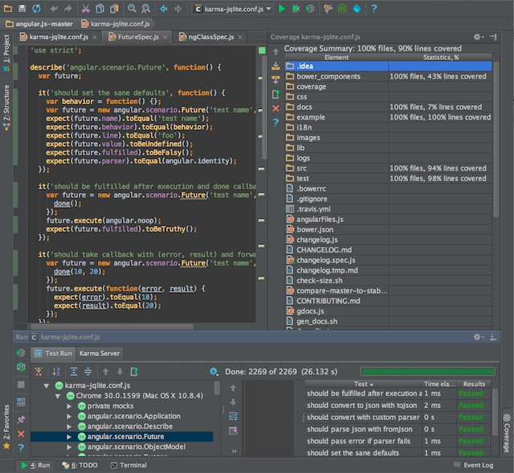The image size is (514, 473).
Task: Collapse the Chrome 30.0.1599 test node
Action: 59,396
